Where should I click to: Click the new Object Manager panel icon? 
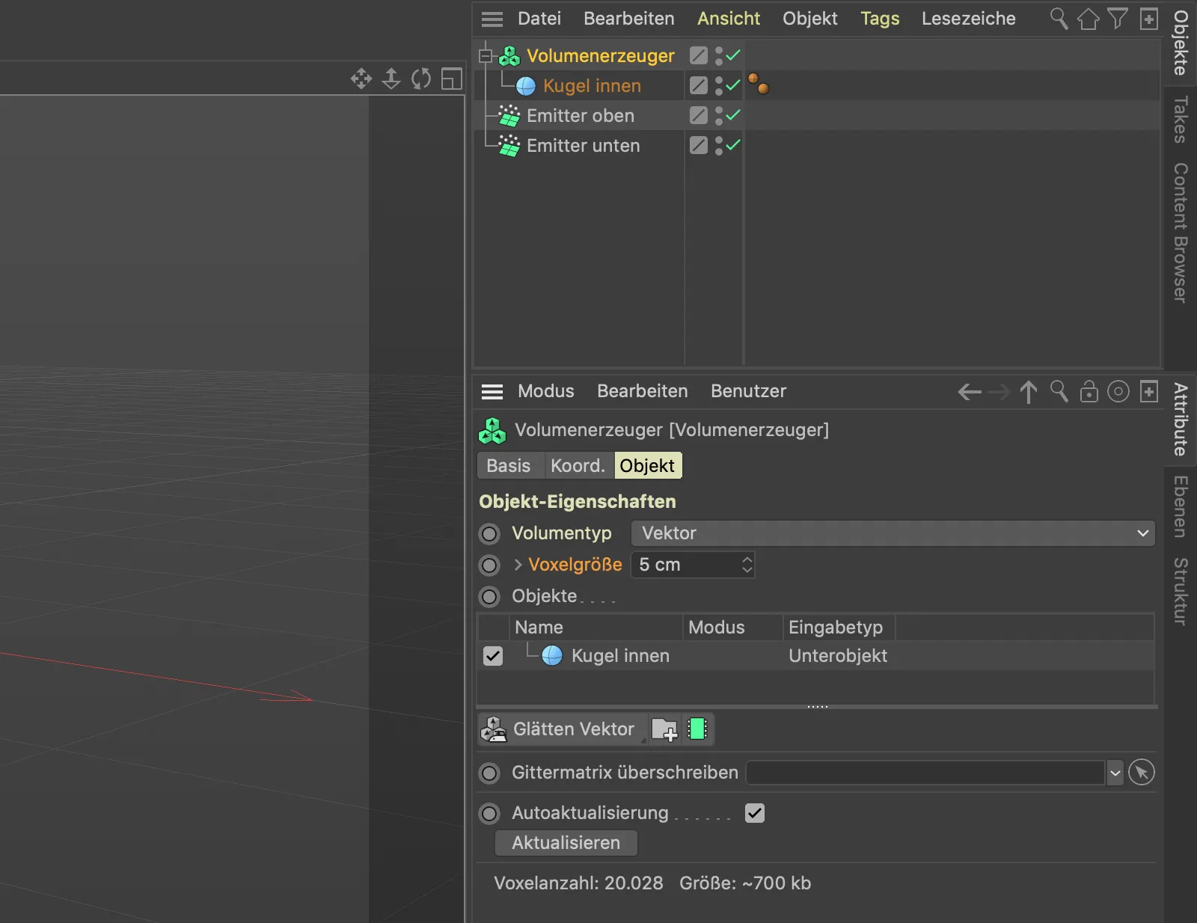(x=1149, y=19)
